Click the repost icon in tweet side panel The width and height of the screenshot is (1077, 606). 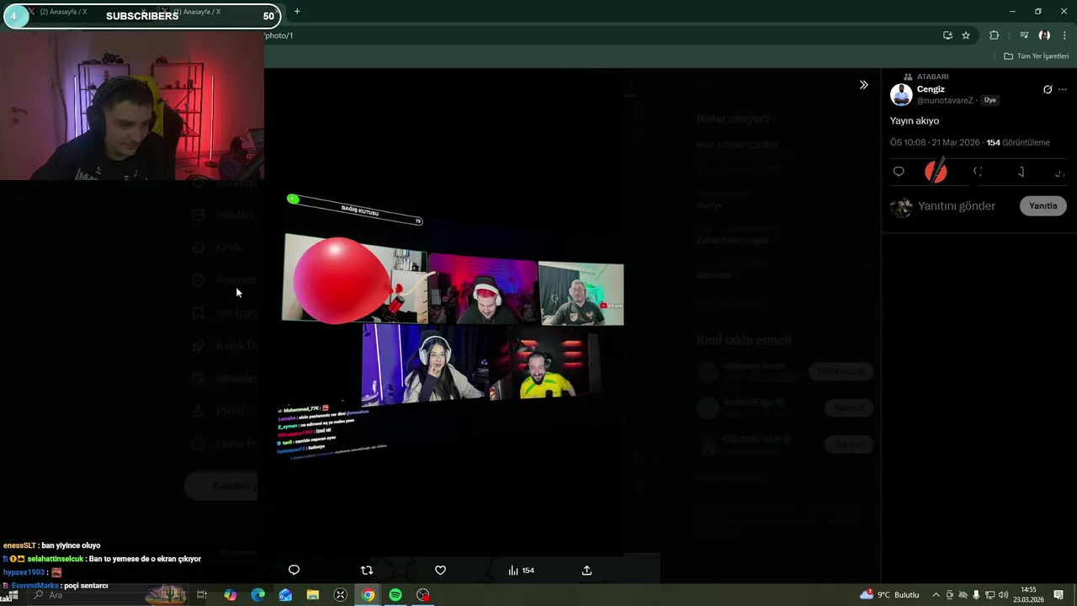pyautogui.click(x=978, y=172)
